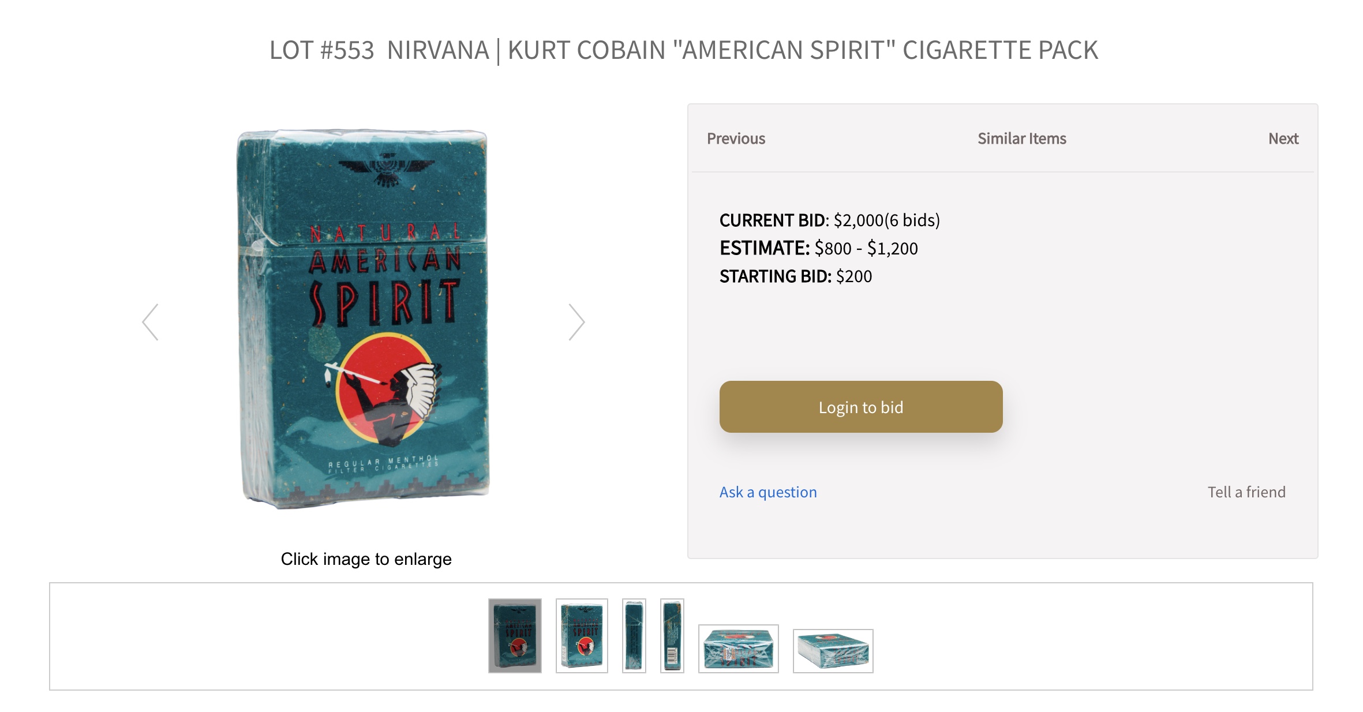Open the second pack thumbnail
Image resolution: width=1363 pixels, height=712 pixels.
click(582, 635)
